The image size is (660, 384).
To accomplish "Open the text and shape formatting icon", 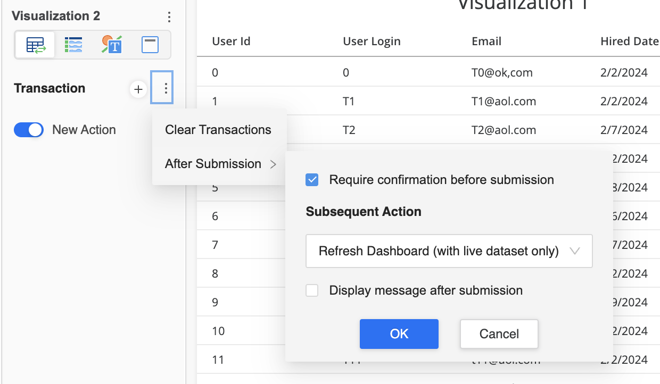I will point(112,45).
